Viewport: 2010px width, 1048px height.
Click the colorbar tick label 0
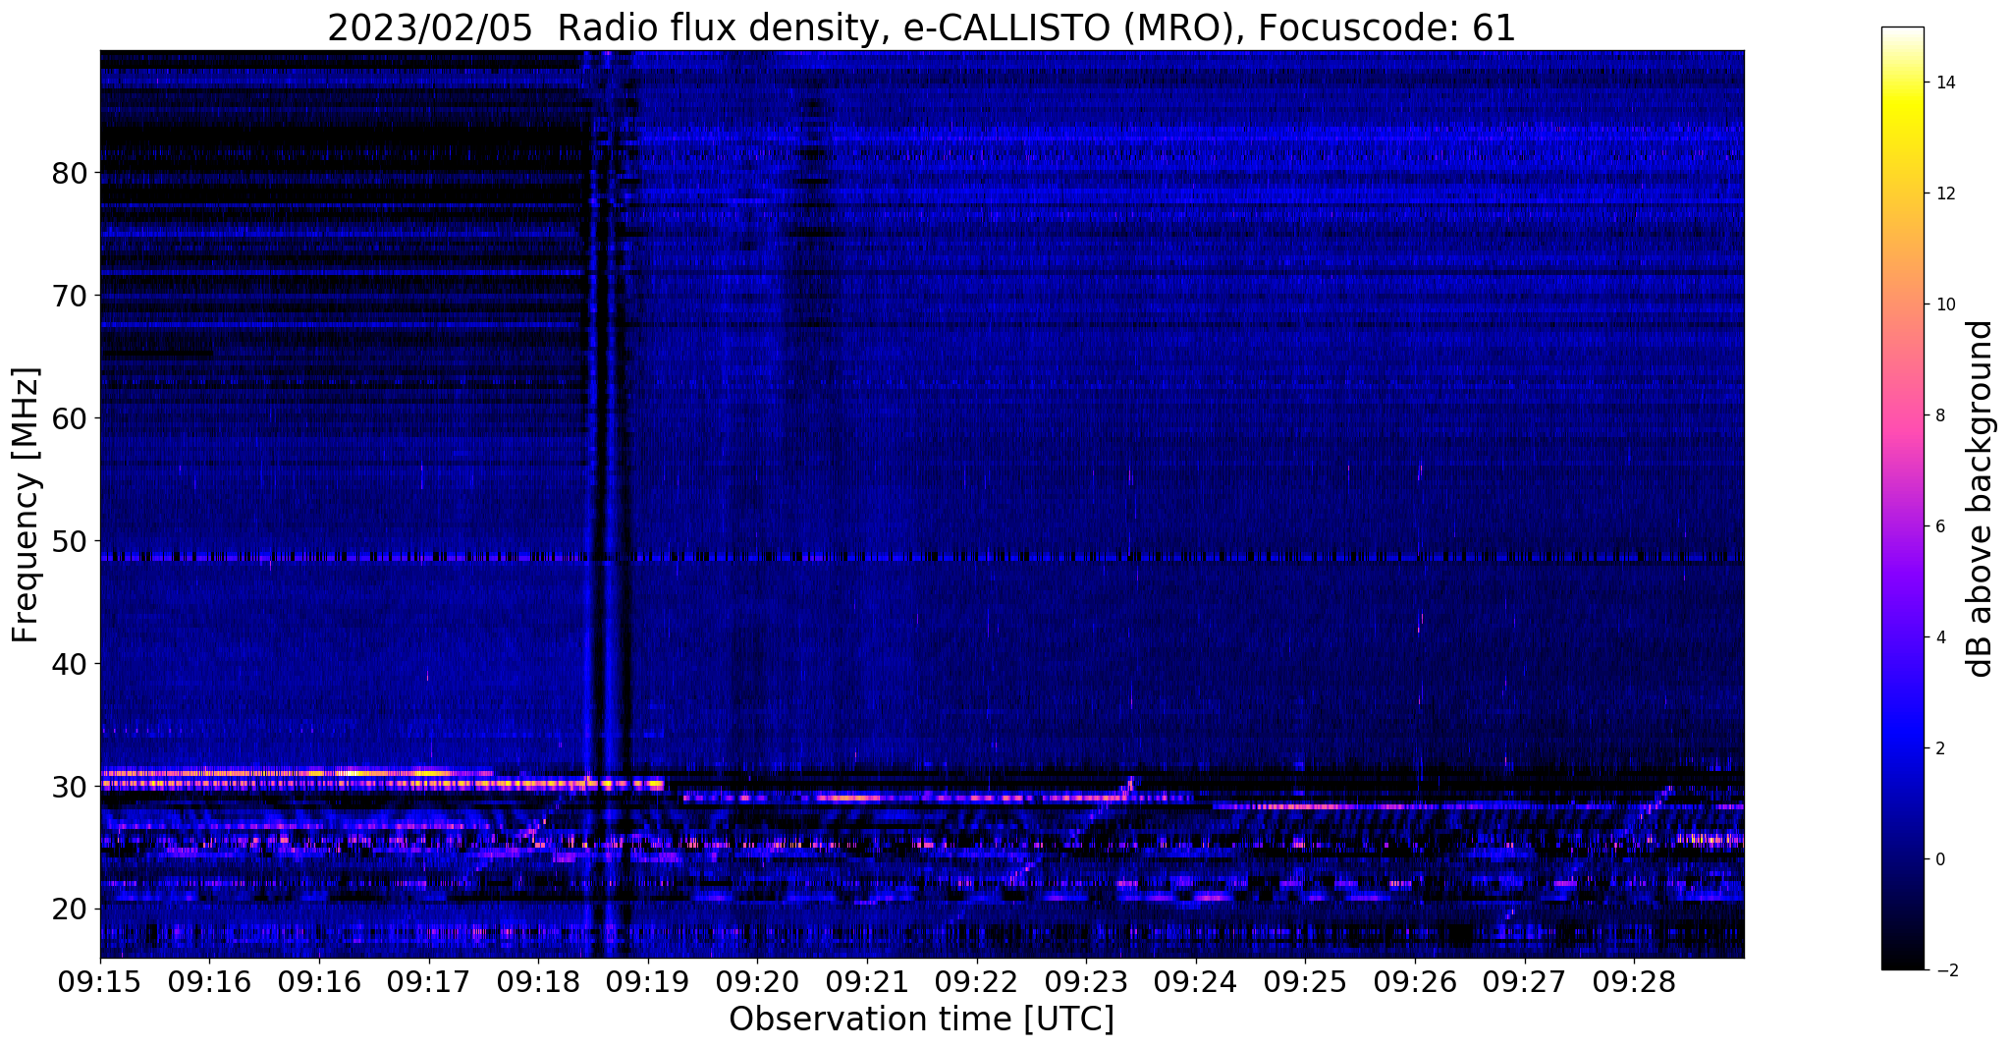point(1938,859)
